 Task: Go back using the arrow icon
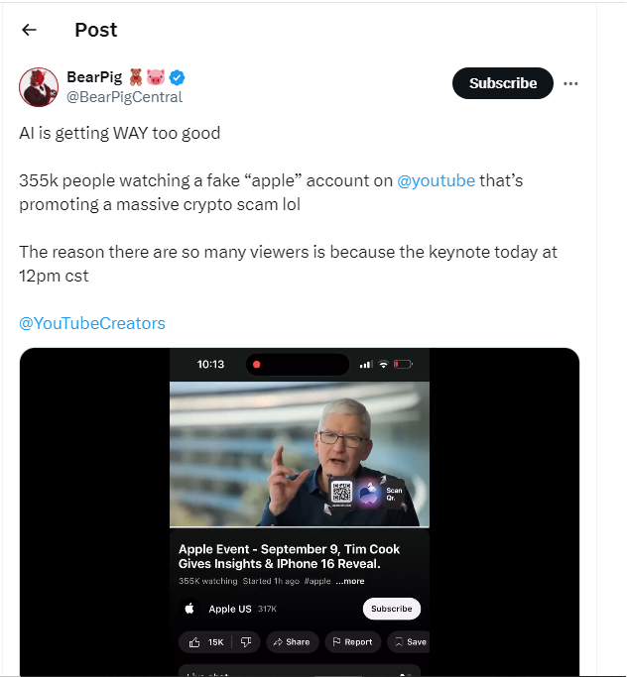[x=29, y=30]
